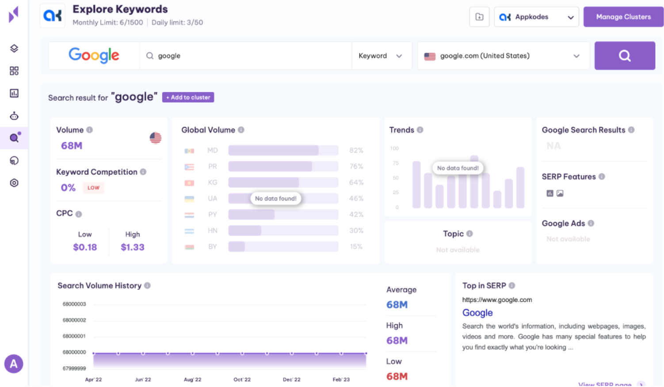The height and width of the screenshot is (387, 664).
Task: Click the Monthly Limit: 6/1500 text
Action: (x=108, y=23)
